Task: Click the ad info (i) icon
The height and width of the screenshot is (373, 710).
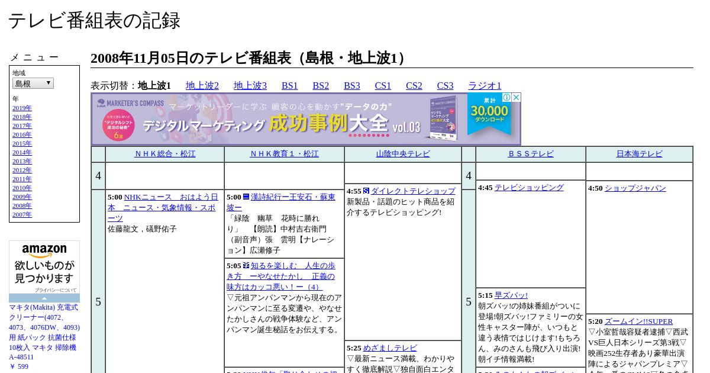Action: coord(506,98)
